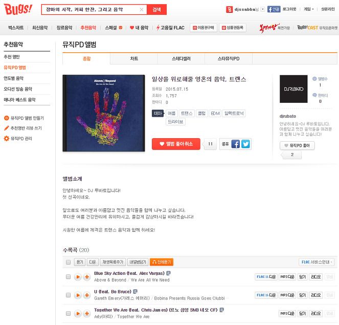Add Blue Sky Action to playlist with plus icon
This screenshot has width=339, height=325.
click(x=87, y=277)
